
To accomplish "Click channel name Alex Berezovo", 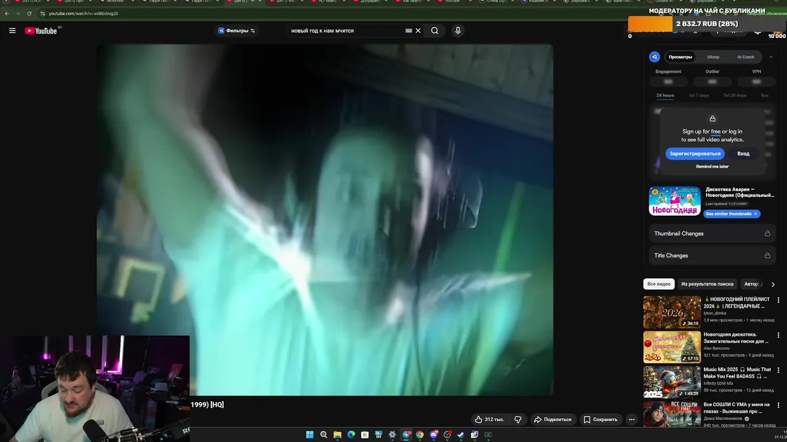I will [x=717, y=348].
